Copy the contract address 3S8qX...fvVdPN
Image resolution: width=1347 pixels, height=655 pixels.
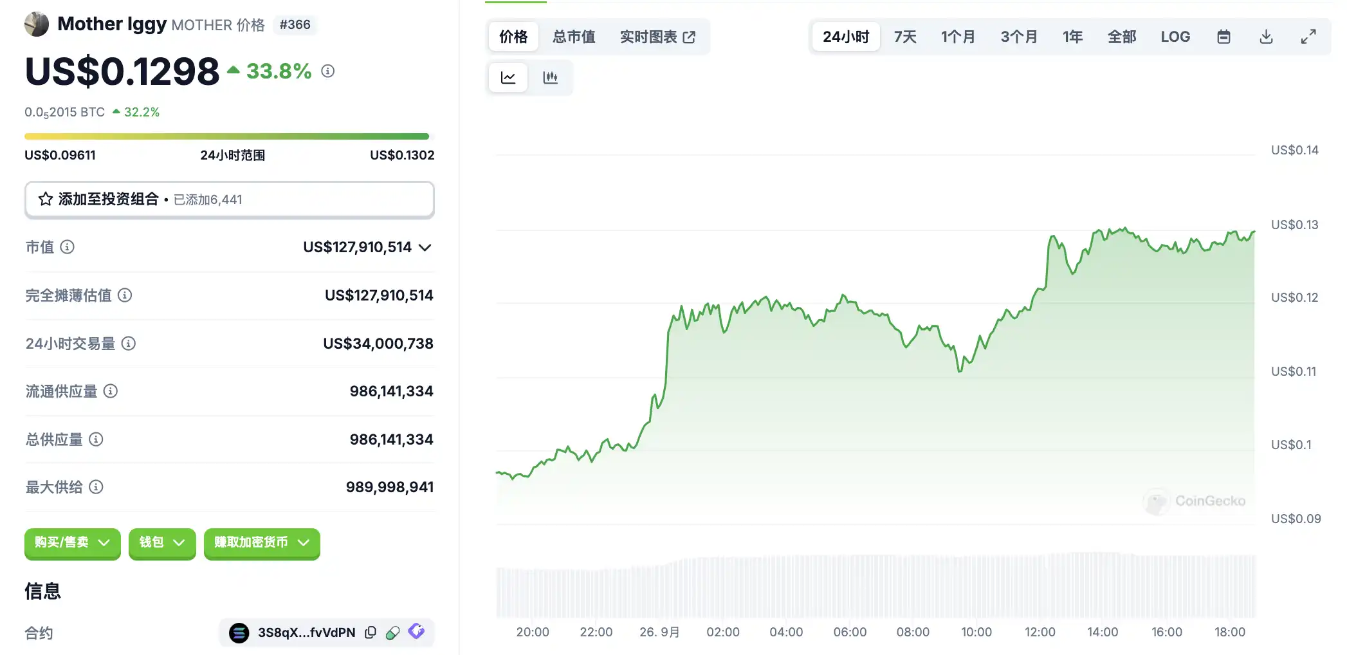coord(371,632)
